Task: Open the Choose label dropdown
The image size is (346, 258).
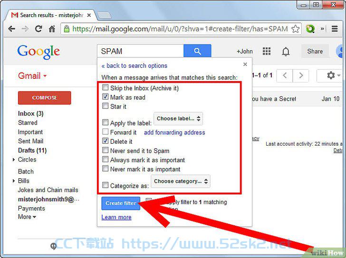Action: click(x=178, y=119)
